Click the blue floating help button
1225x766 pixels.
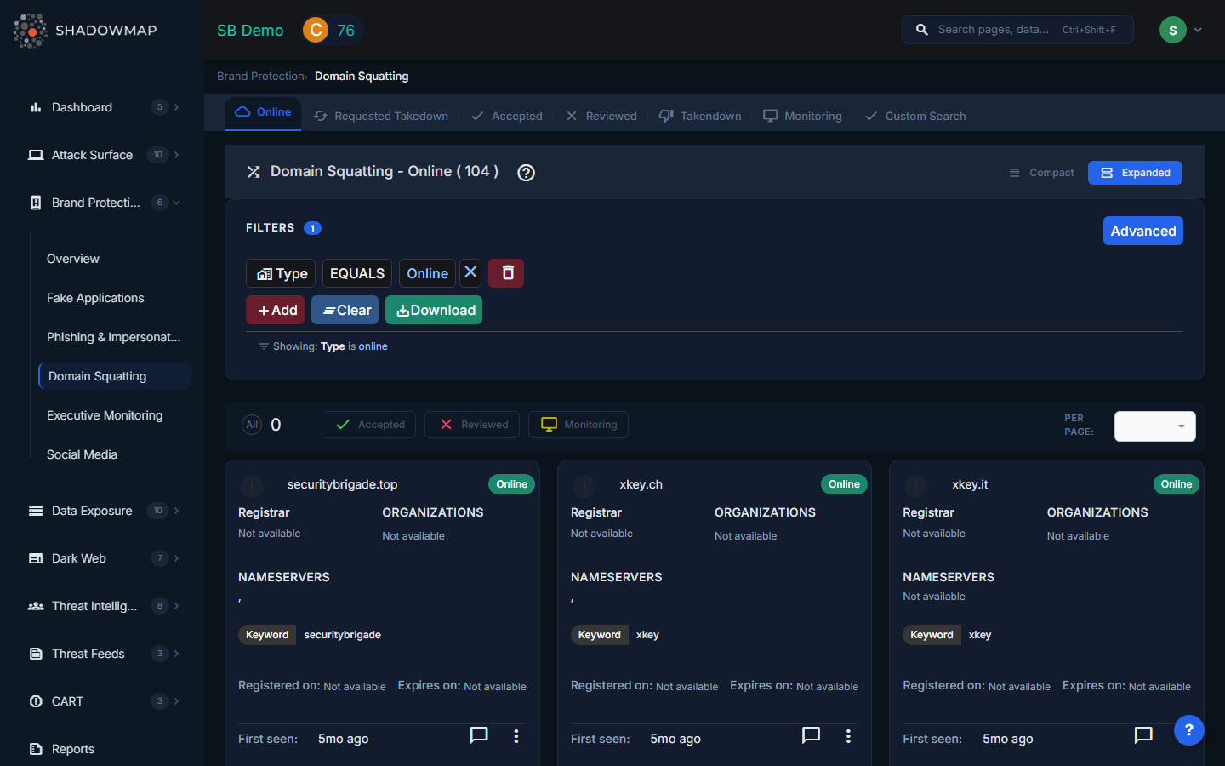1188,729
